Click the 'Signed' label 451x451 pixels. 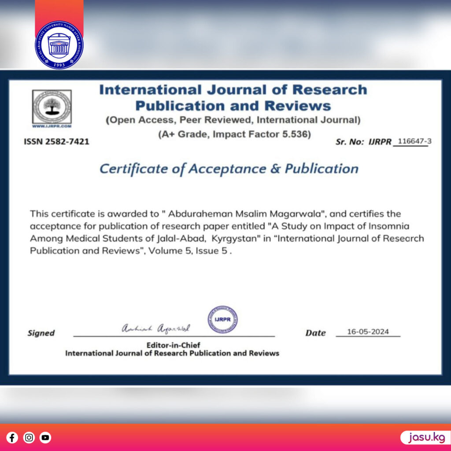pyautogui.click(x=41, y=333)
